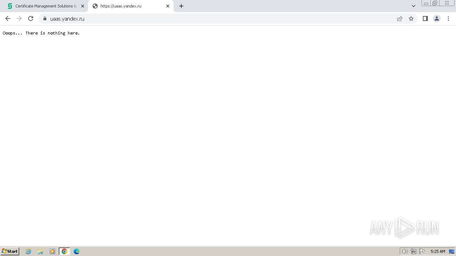
Task: Open the network status tray icon
Action: tap(414, 251)
